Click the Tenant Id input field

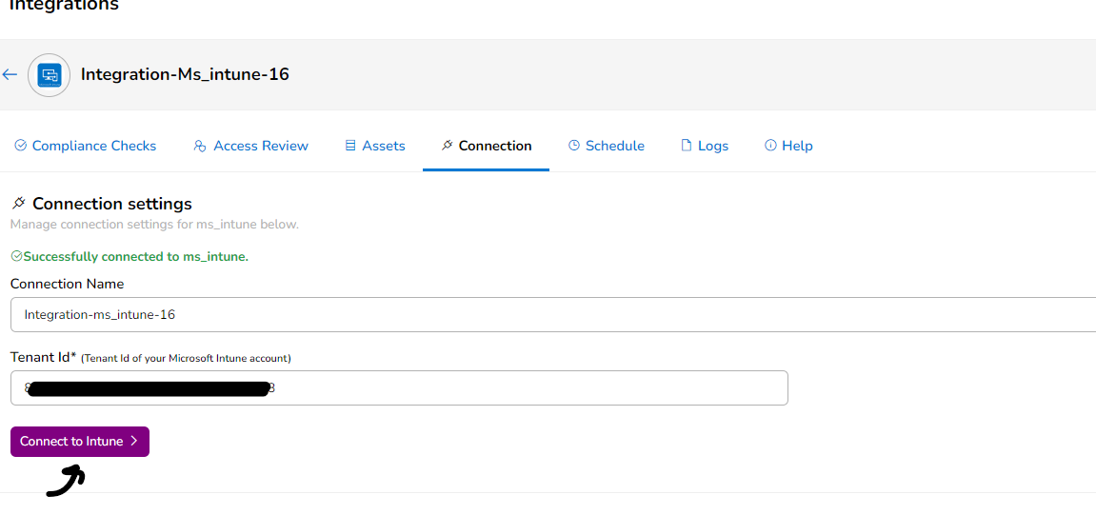point(399,387)
